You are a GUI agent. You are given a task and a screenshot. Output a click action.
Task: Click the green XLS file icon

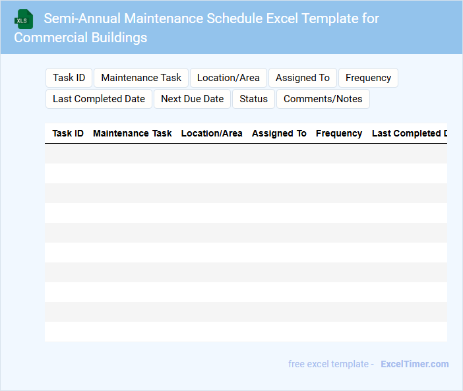tap(24, 19)
